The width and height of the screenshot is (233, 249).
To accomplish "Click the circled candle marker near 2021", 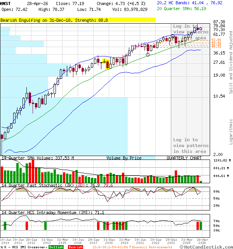I will (x=148, y=54).
